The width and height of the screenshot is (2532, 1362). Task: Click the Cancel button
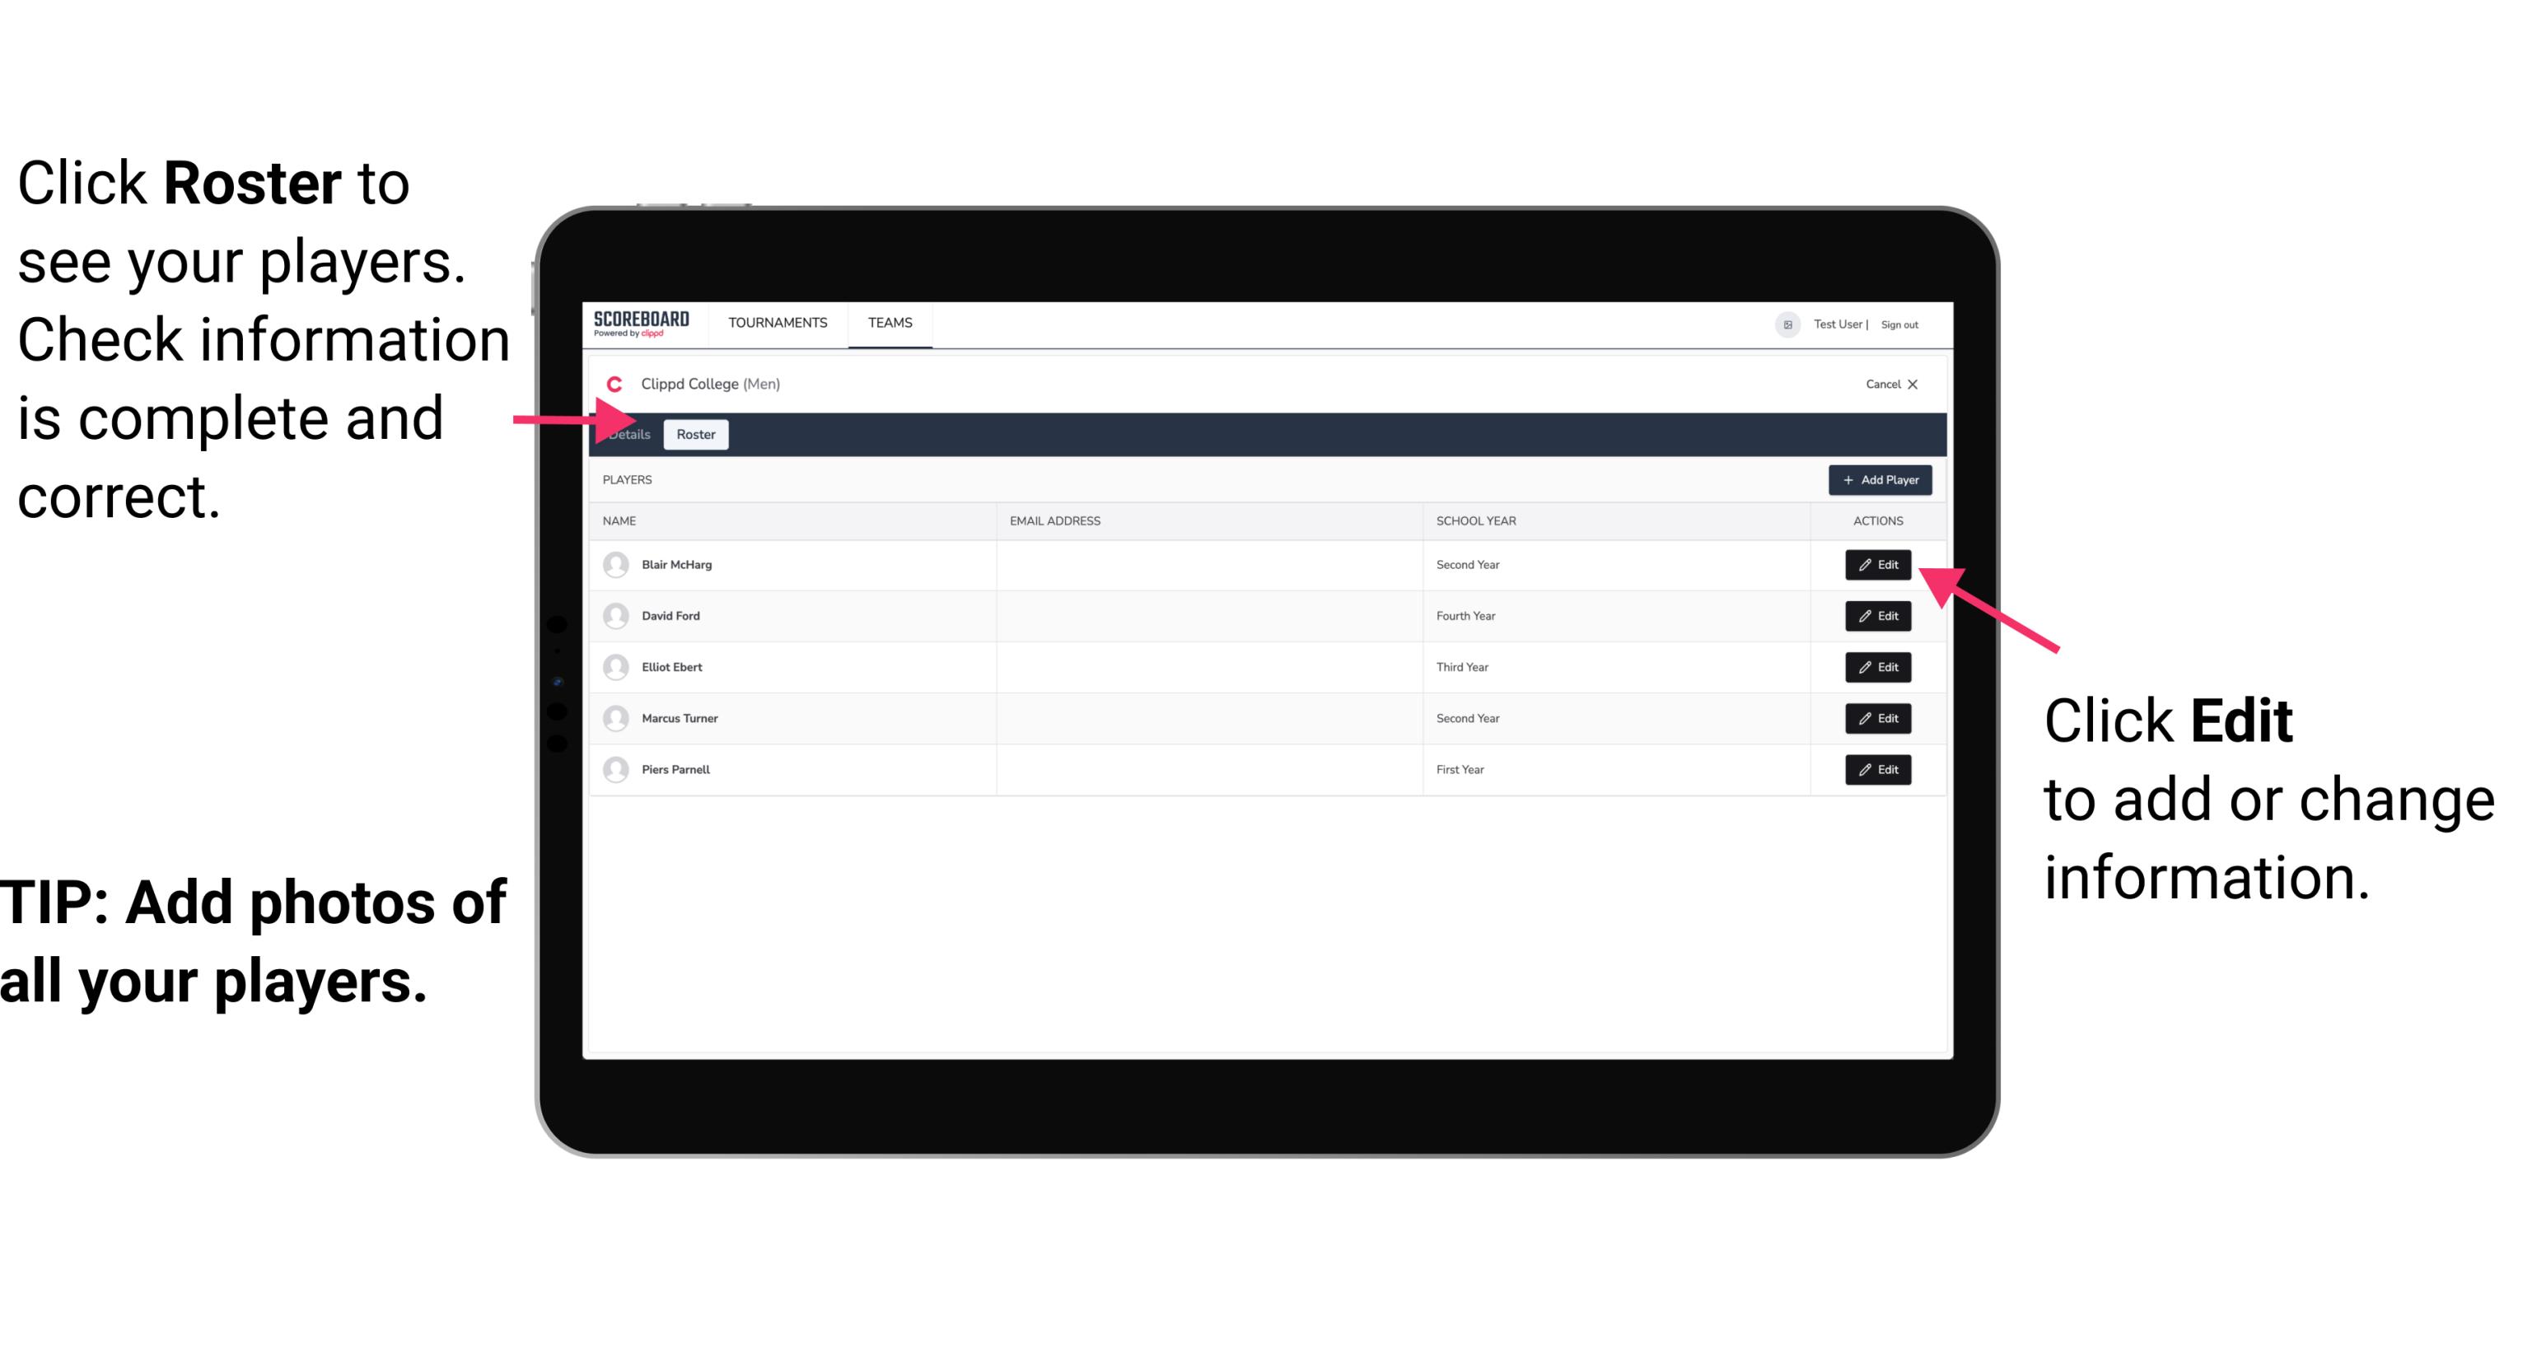[1890, 384]
